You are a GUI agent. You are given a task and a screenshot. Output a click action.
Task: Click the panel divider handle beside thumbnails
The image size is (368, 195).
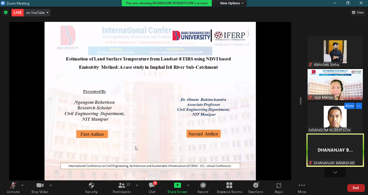pos(301,101)
